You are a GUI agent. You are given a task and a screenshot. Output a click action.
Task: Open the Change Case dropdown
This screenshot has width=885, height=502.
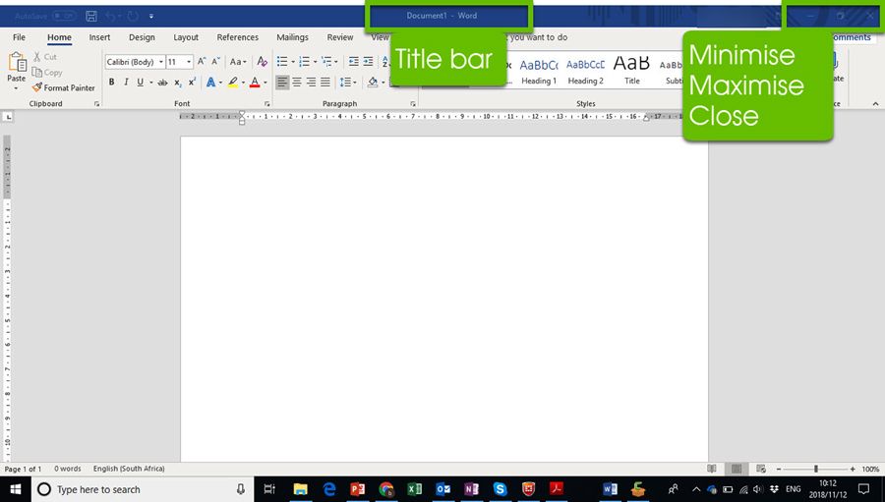tap(238, 62)
